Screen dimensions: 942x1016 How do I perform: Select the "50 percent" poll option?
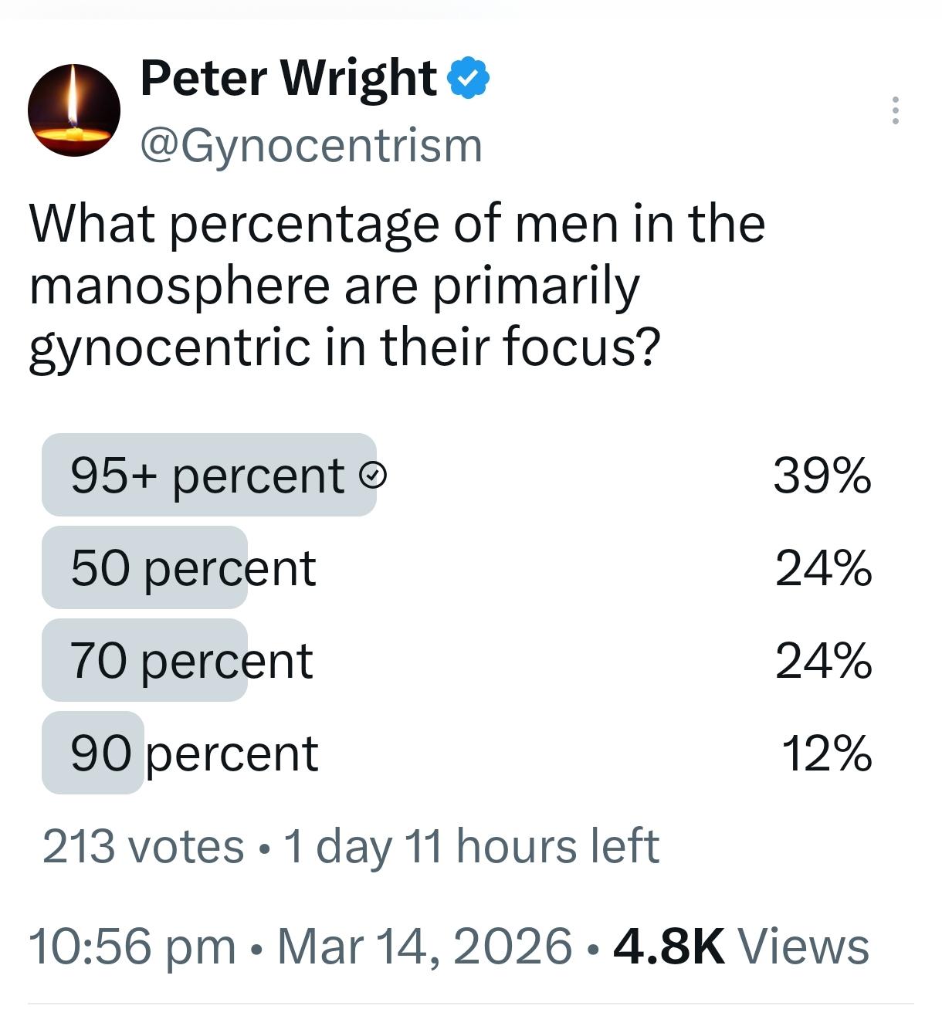(193, 568)
